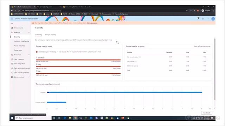Open settings gear in admin center header
225x126 pixels.
pos(203,19)
